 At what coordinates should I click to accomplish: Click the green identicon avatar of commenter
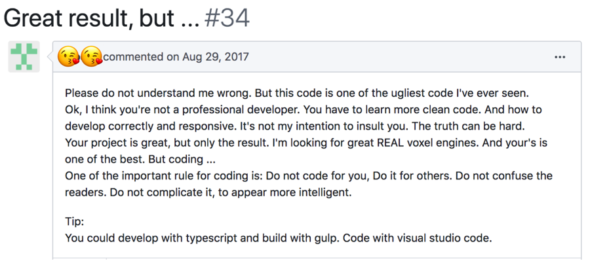[24, 57]
